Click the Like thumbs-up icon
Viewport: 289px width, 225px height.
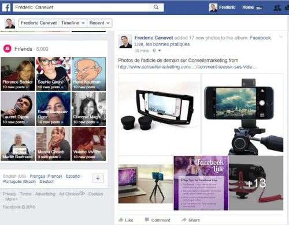[x=121, y=220]
